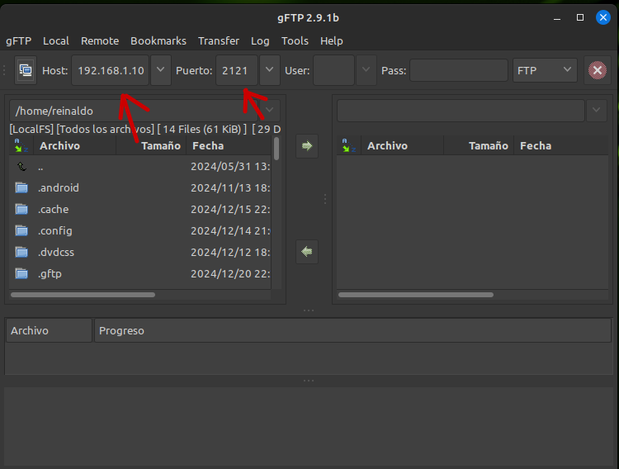
Task: Focus the Pass password field
Action: (x=459, y=70)
